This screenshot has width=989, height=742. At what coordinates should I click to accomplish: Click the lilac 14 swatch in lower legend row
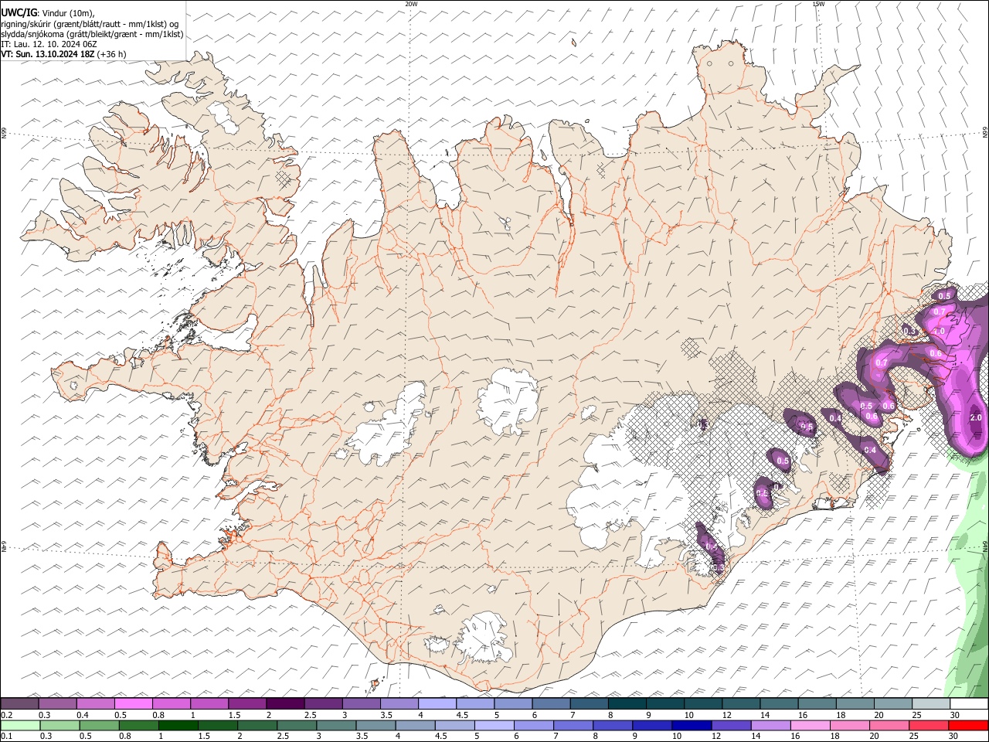click(770, 726)
